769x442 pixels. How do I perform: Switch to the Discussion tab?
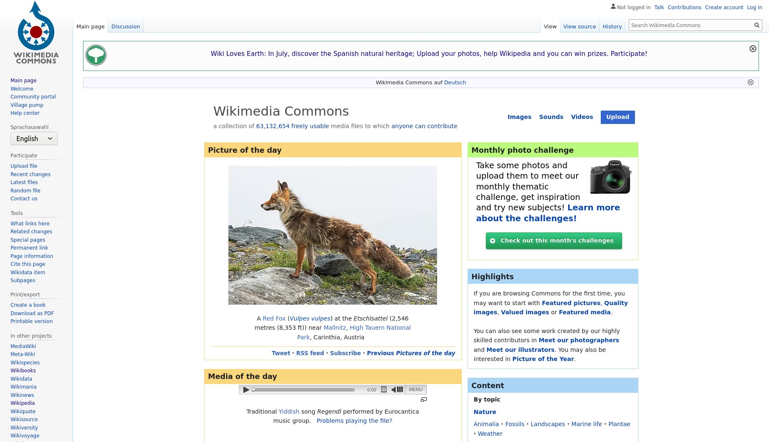[x=125, y=26]
